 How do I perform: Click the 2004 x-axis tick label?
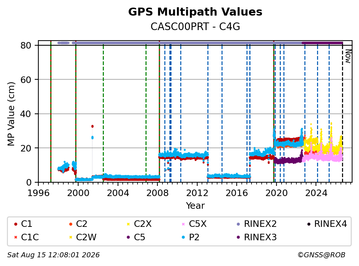(118, 193)
